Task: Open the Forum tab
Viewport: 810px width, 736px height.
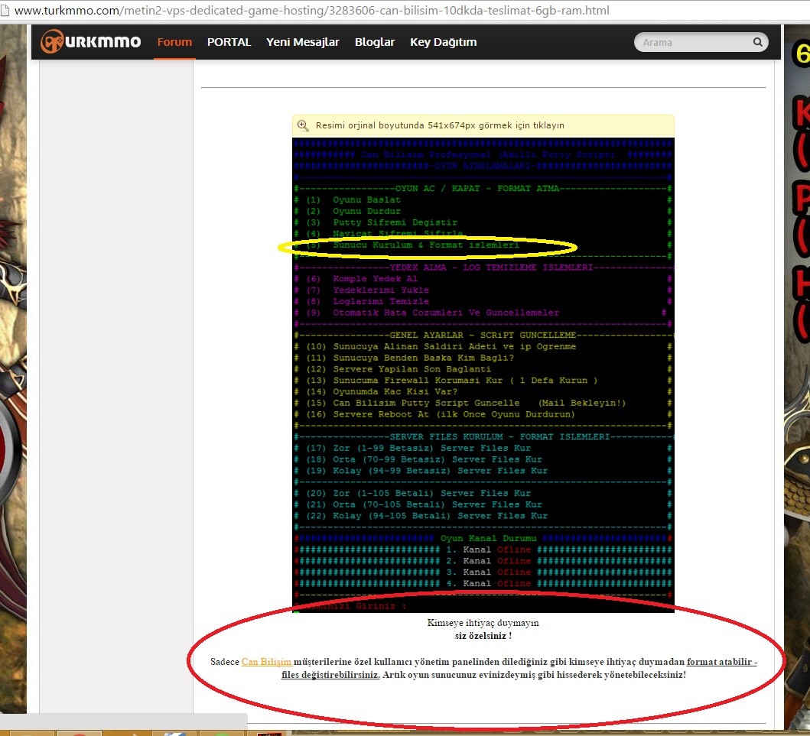Action: pos(174,42)
